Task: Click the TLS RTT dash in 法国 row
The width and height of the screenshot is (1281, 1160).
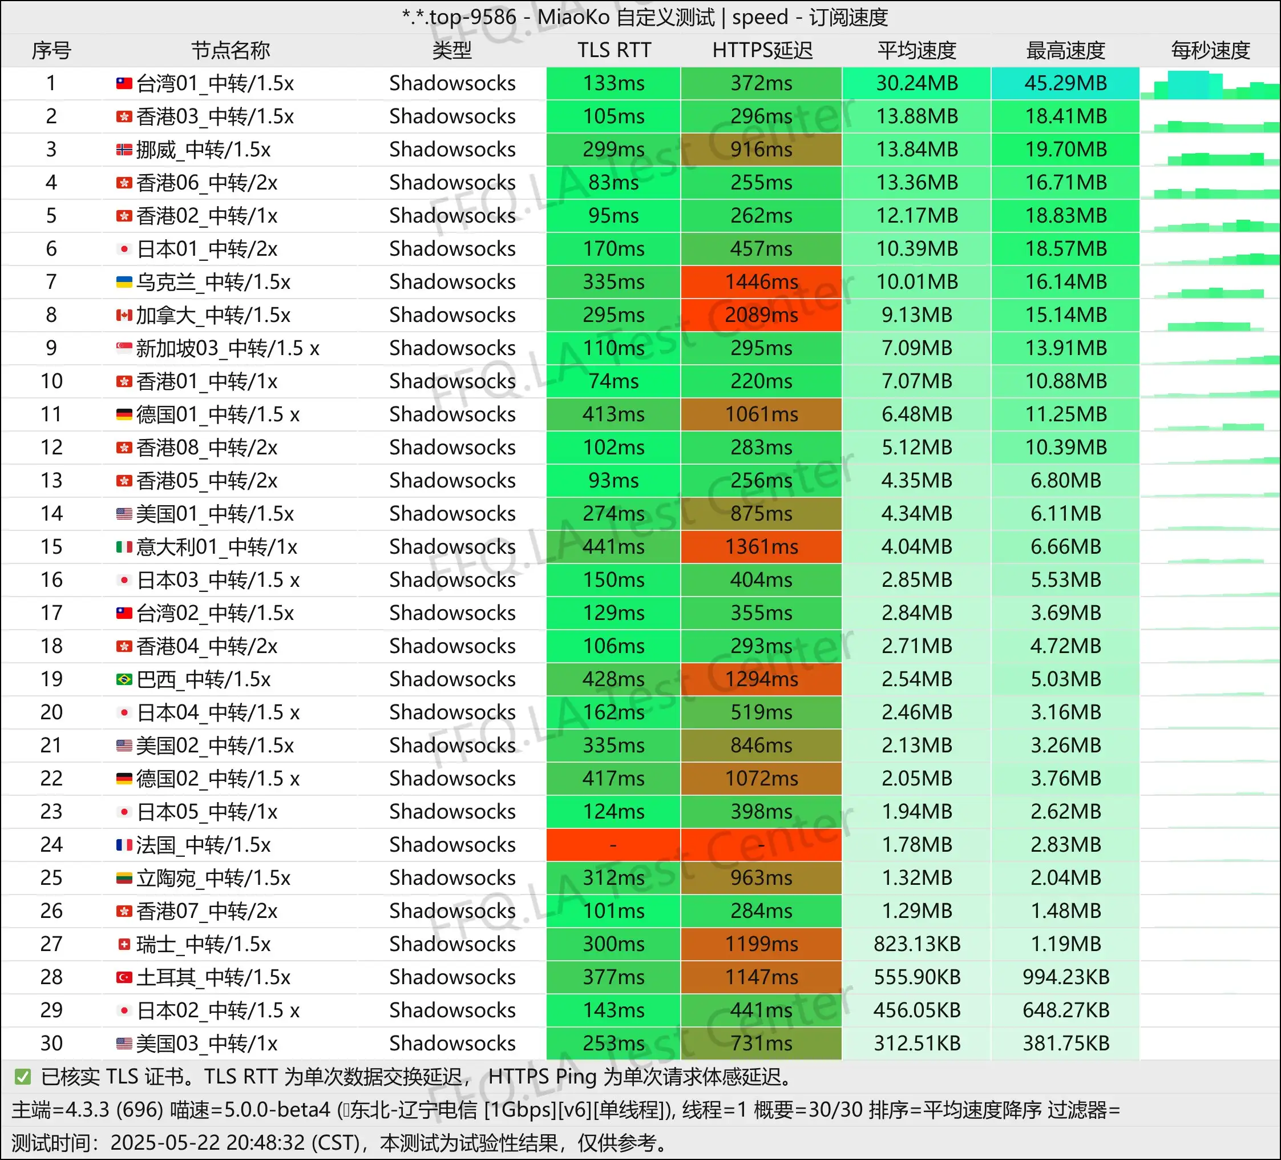Action: click(613, 845)
